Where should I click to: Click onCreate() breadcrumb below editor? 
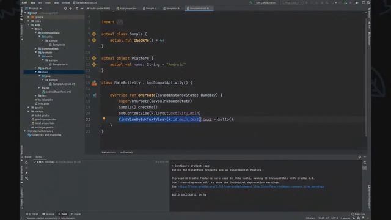126,152
